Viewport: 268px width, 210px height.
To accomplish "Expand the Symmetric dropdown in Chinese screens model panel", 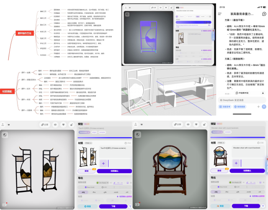I will pyautogui.click(x=84, y=132).
